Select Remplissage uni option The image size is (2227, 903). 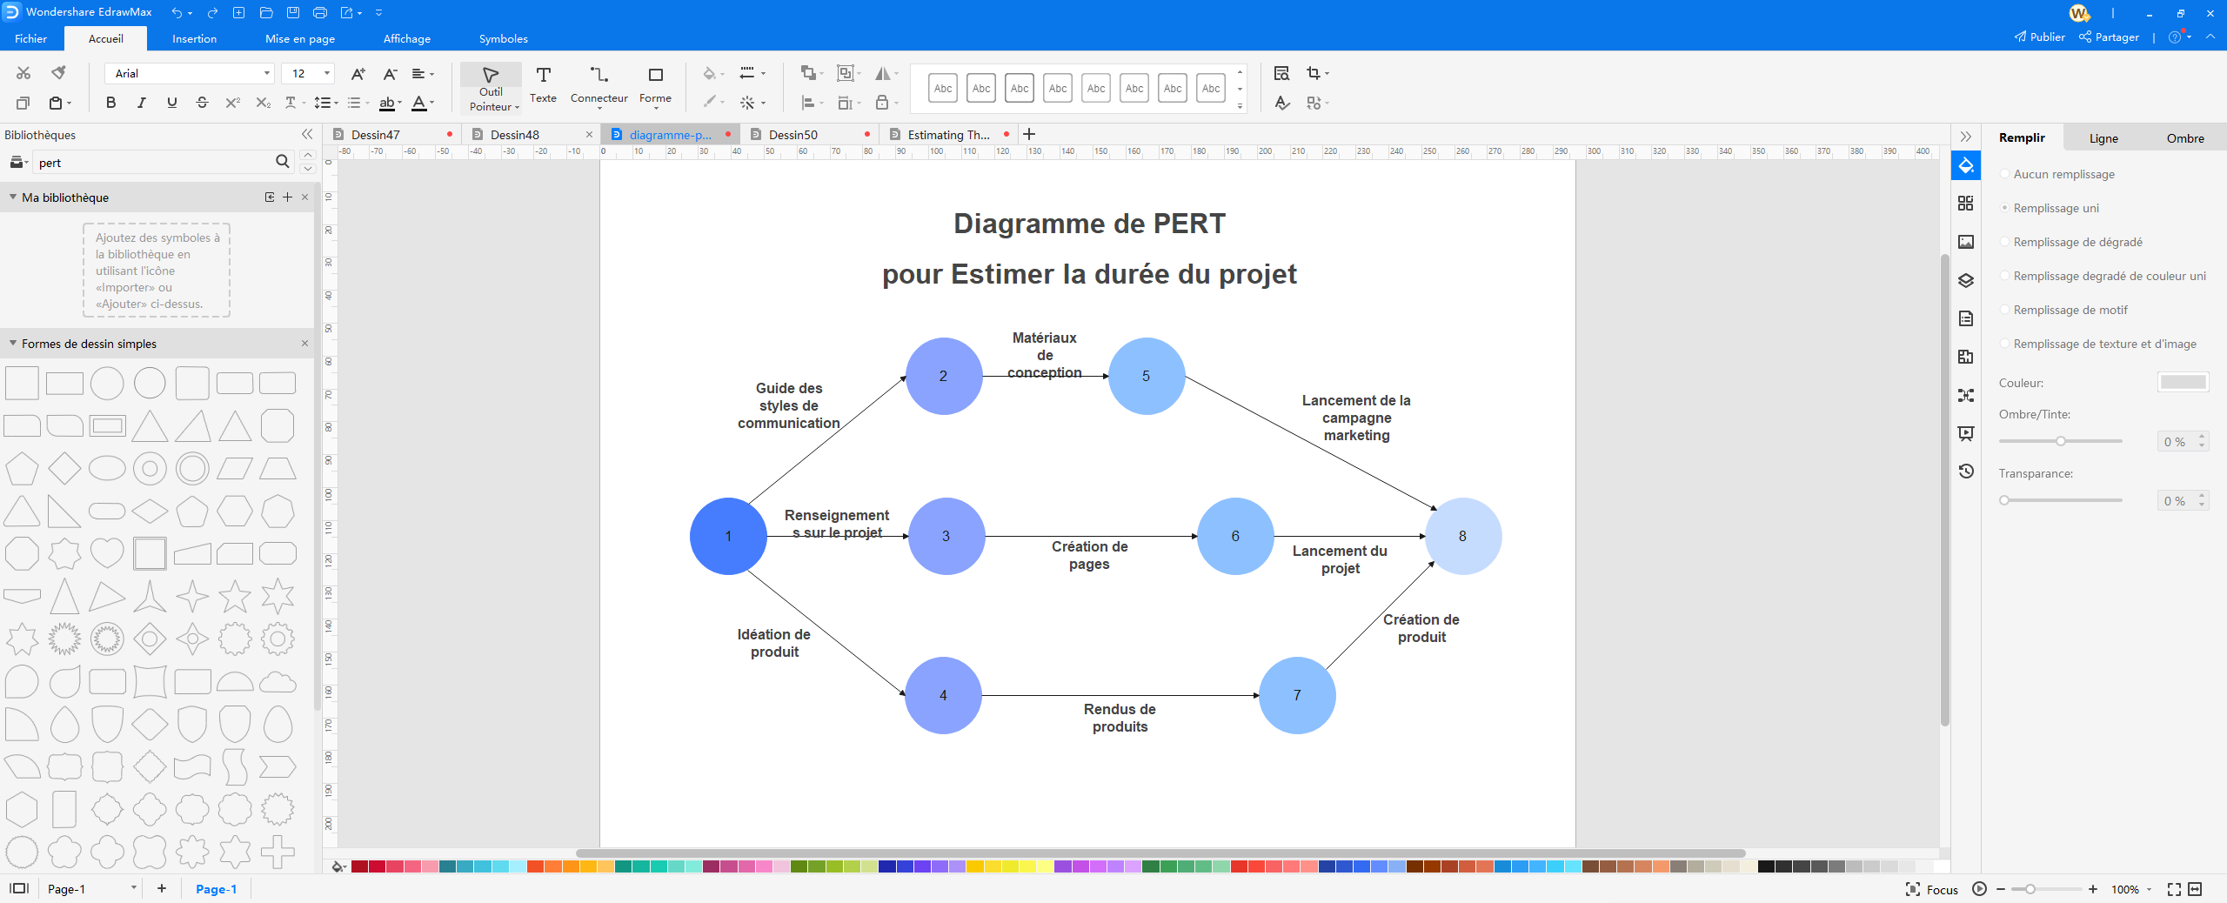(2050, 208)
